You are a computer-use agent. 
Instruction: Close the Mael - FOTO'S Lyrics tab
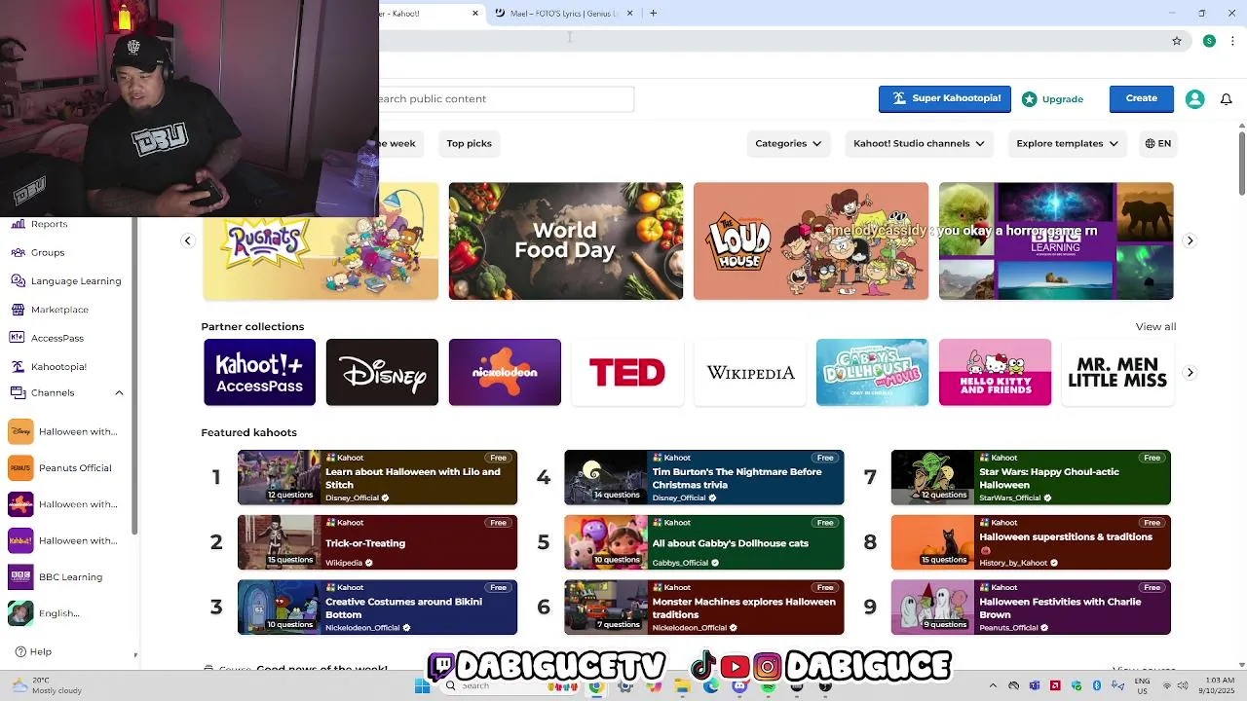click(629, 13)
